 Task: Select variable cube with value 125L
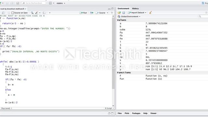(x=162, y=30)
